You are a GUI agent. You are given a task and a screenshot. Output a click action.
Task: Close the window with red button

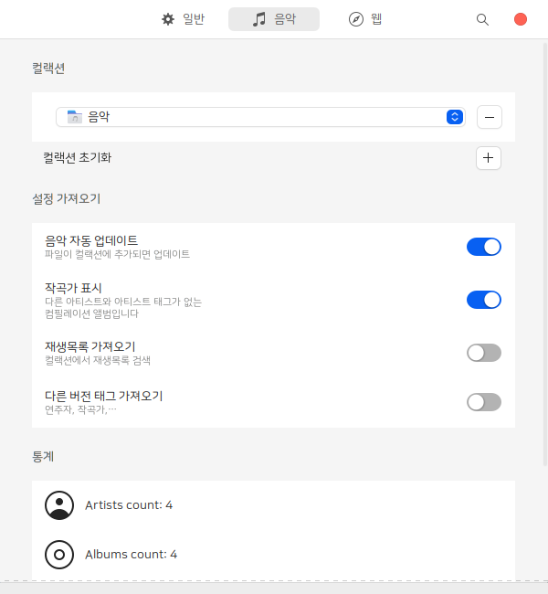[x=521, y=19]
